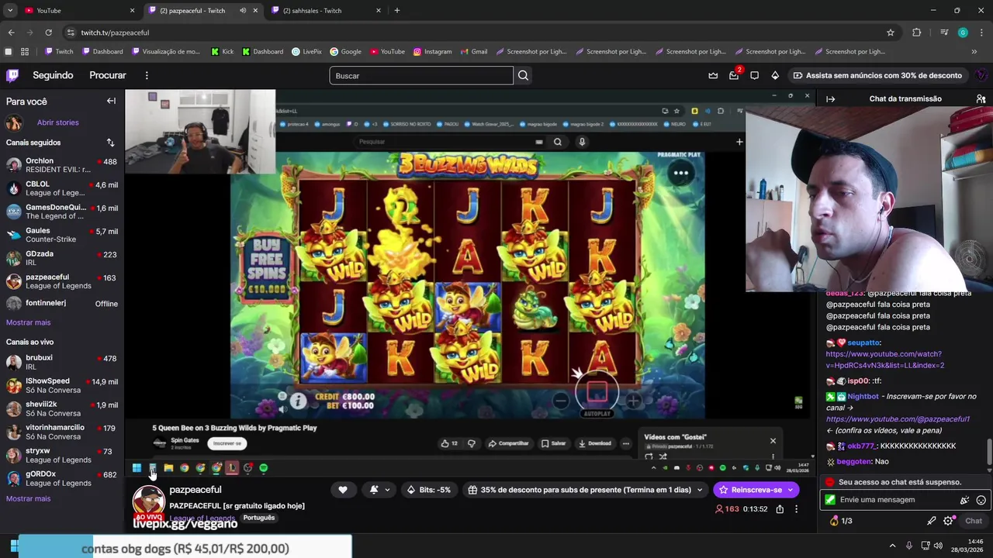
Task: Open the Kick bookmark
Action: [x=222, y=52]
